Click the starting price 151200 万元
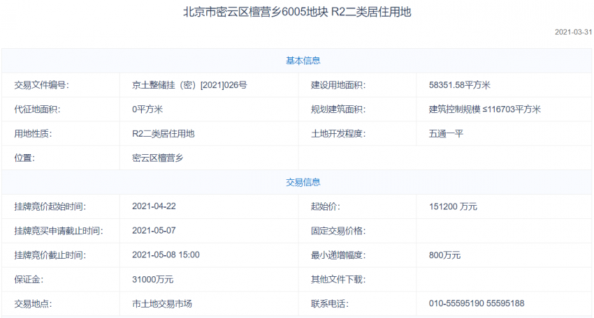 point(453,206)
